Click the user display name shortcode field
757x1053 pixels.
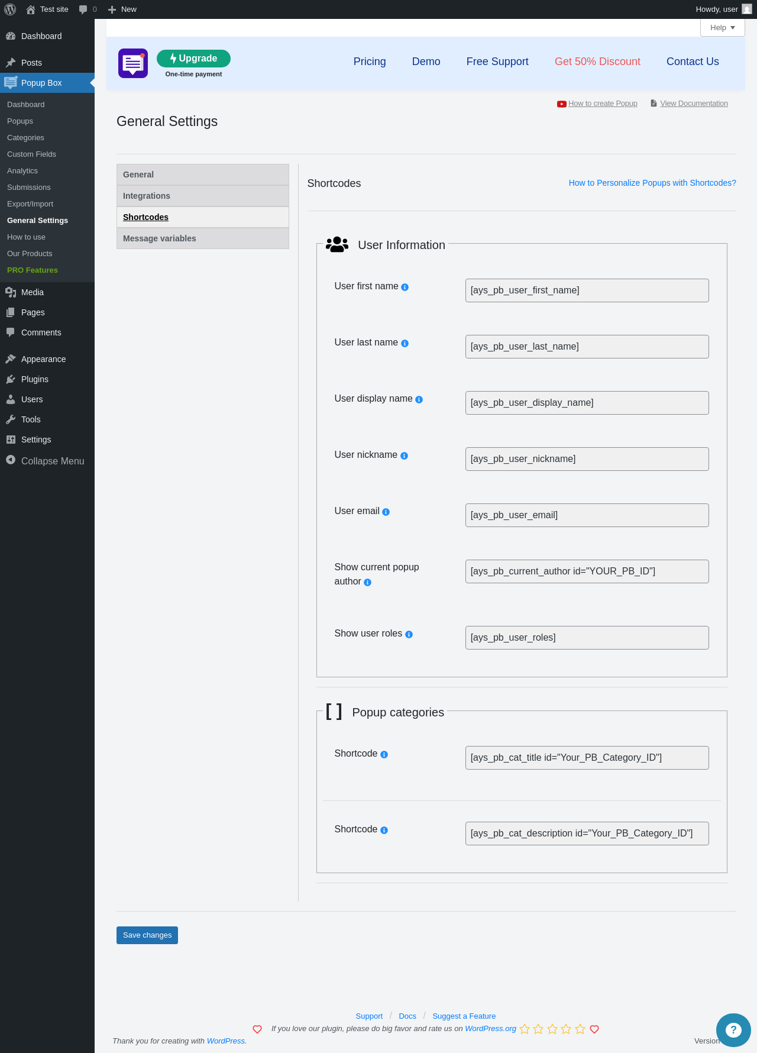point(587,403)
